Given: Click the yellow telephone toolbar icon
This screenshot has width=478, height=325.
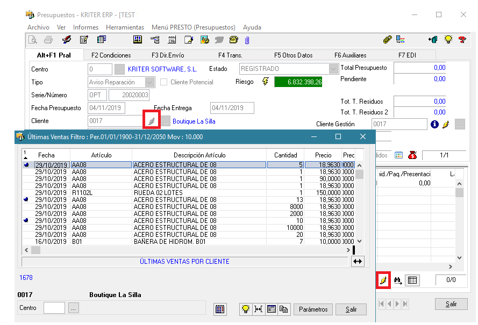Looking at the screenshot, I should (233, 40).
